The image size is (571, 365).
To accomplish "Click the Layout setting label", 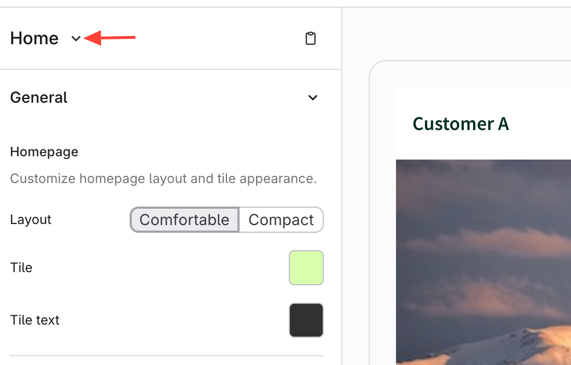I will coord(31,220).
